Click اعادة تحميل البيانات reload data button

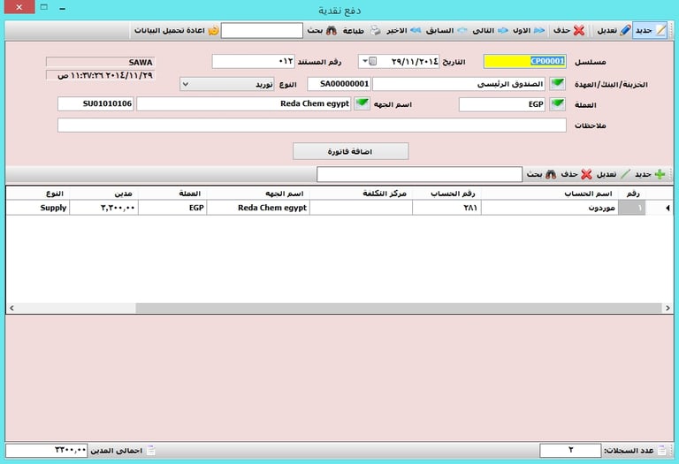tap(176, 30)
